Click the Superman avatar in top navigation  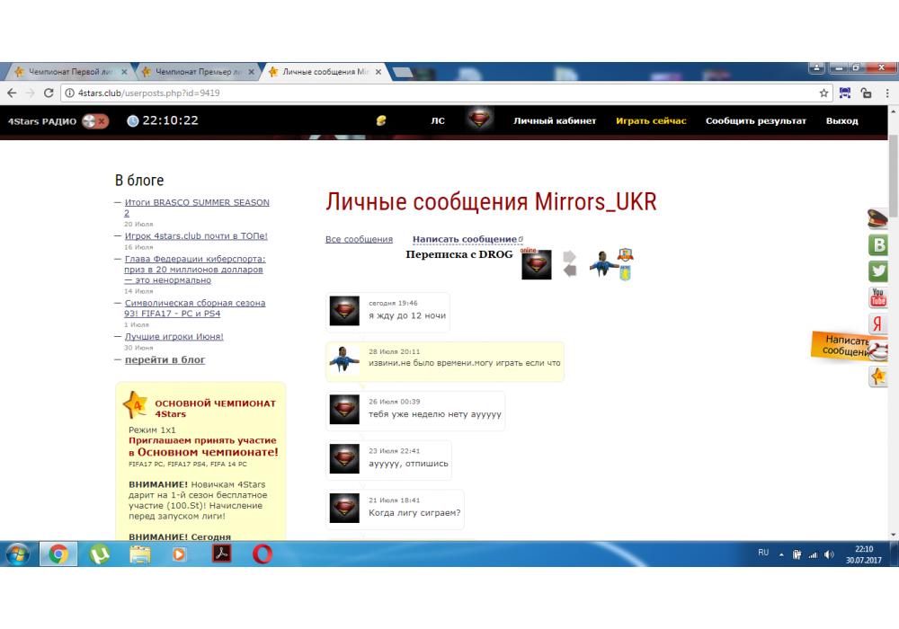[x=481, y=120]
